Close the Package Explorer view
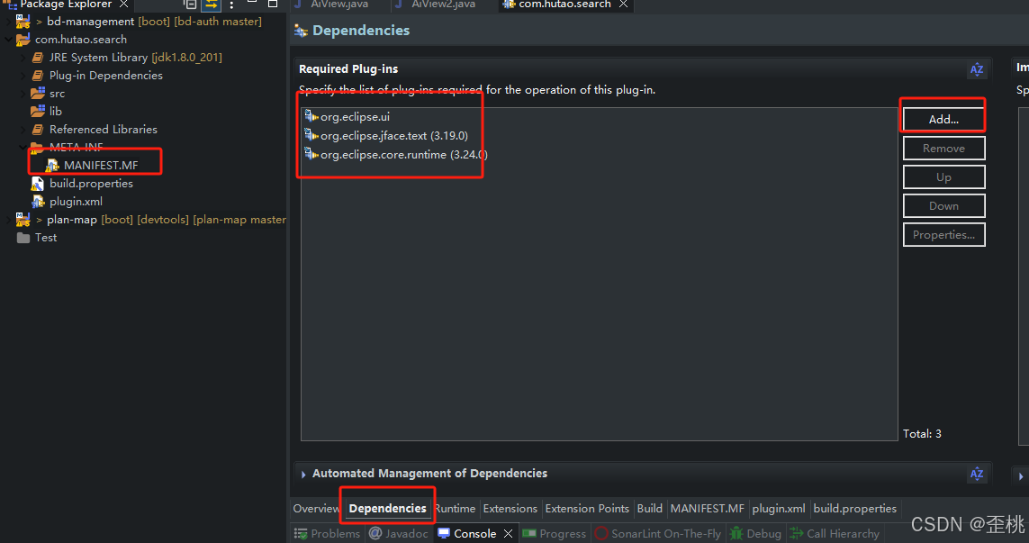This screenshot has height=543, width=1029. coord(123,4)
